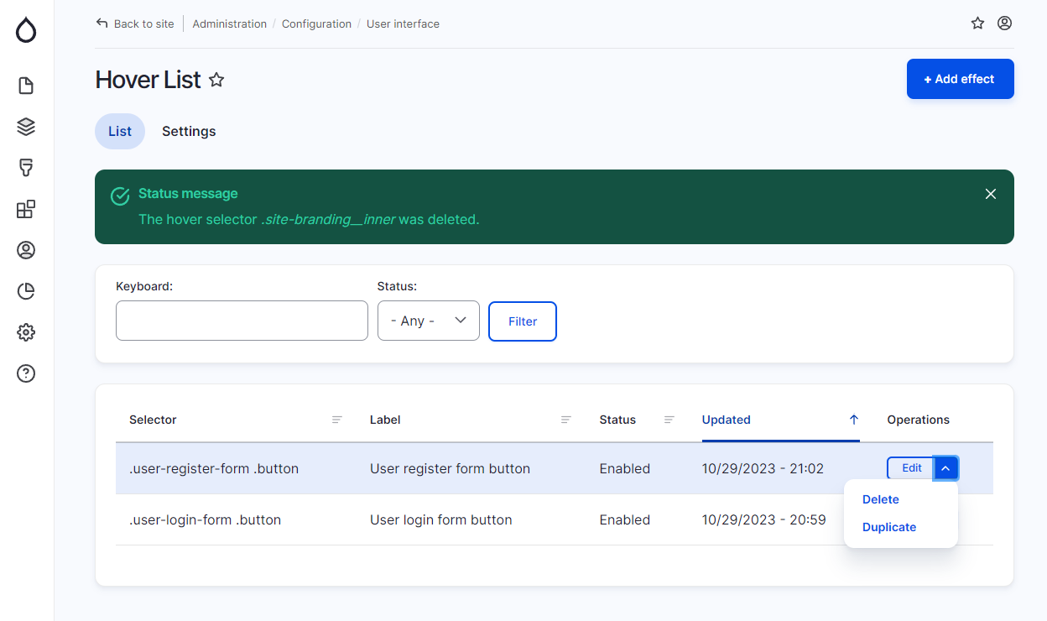1047x621 pixels.
Task: Collapse the operations dropbutton arrow
Action: pos(945,468)
